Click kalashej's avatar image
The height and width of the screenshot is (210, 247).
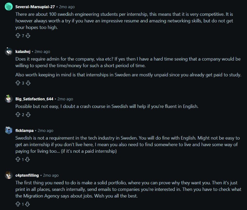click(x=9, y=51)
